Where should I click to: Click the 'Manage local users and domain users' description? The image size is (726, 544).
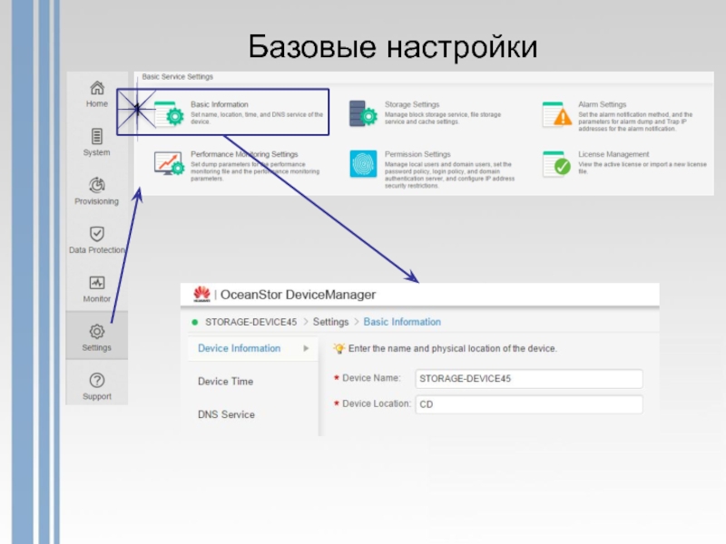(449, 175)
